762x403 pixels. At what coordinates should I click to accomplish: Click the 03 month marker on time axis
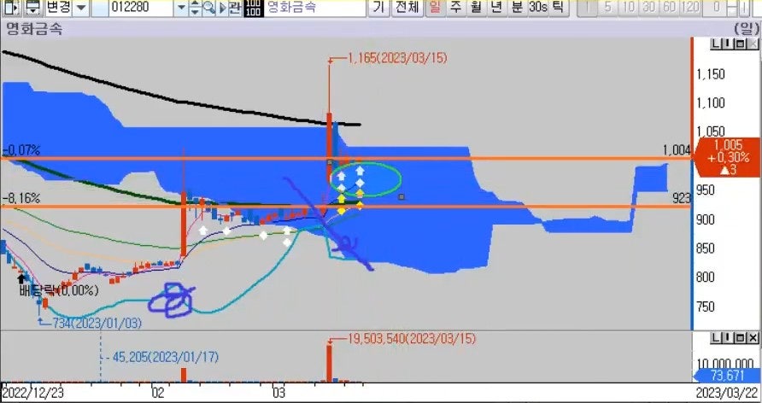point(278,393)
